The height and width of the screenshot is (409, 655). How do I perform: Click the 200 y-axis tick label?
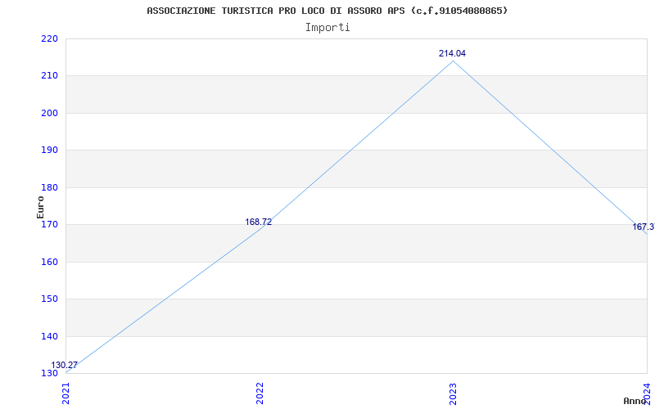point(49,113)
